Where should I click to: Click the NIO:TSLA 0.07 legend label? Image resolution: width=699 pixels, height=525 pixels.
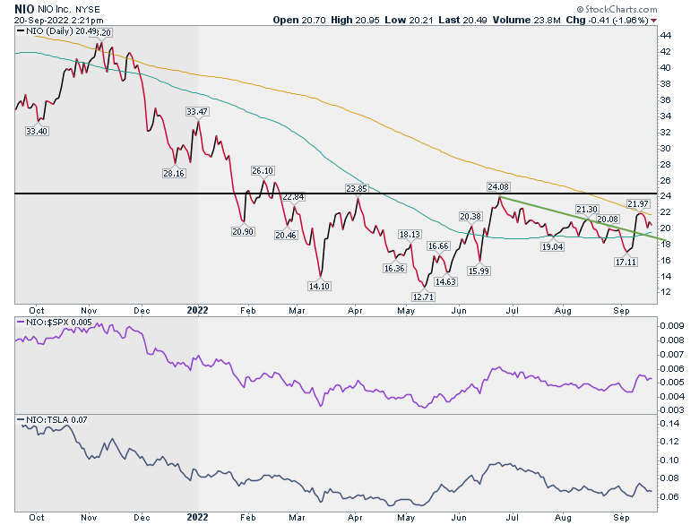pyautogui.click(x=52, y=420)
